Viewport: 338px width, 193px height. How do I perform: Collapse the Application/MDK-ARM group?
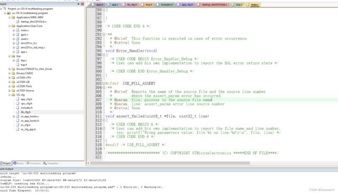click(9, 18)
